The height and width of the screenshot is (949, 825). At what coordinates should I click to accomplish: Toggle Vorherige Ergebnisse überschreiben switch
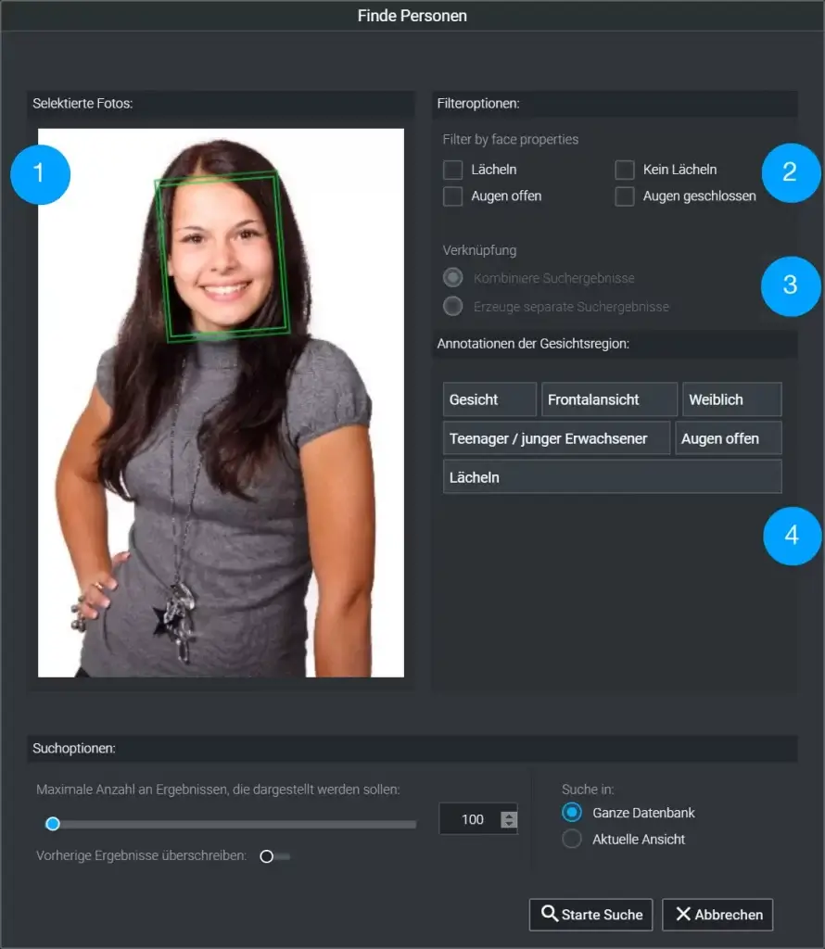[273, 856]
